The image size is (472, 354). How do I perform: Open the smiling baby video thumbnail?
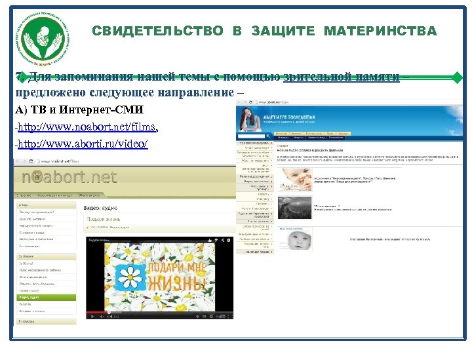tap(295, 180)
